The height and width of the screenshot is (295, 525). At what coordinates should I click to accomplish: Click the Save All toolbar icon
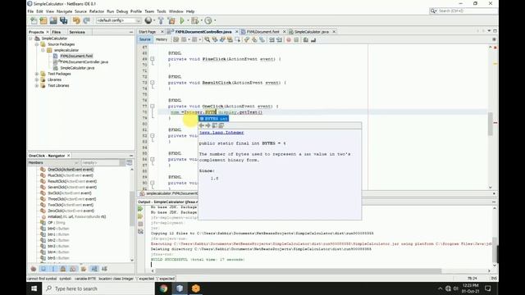click(x=64, y=20)
